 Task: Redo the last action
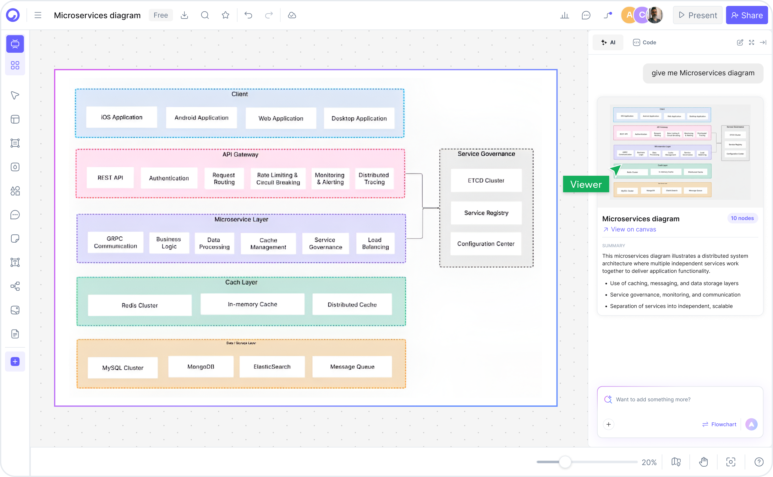point(269,15)
